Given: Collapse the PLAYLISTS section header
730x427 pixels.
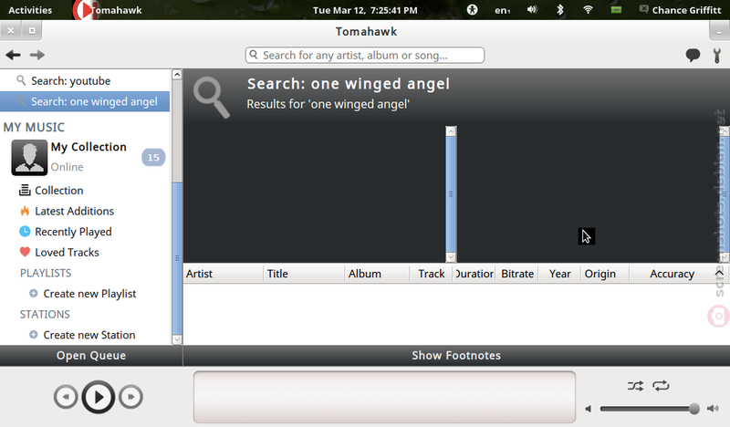Looking at the screenshot, I should pos(46,273).
